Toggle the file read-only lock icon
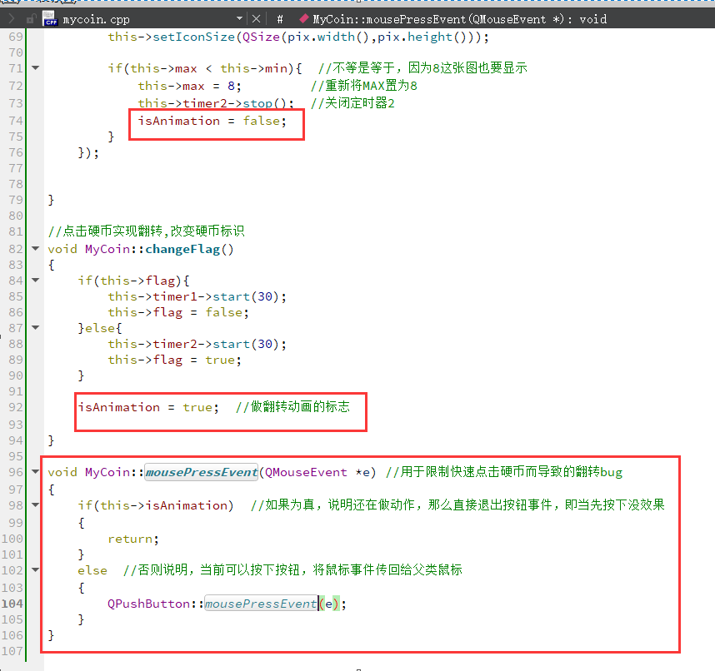This screenshot has height=671, width=715. coord(31,19)
